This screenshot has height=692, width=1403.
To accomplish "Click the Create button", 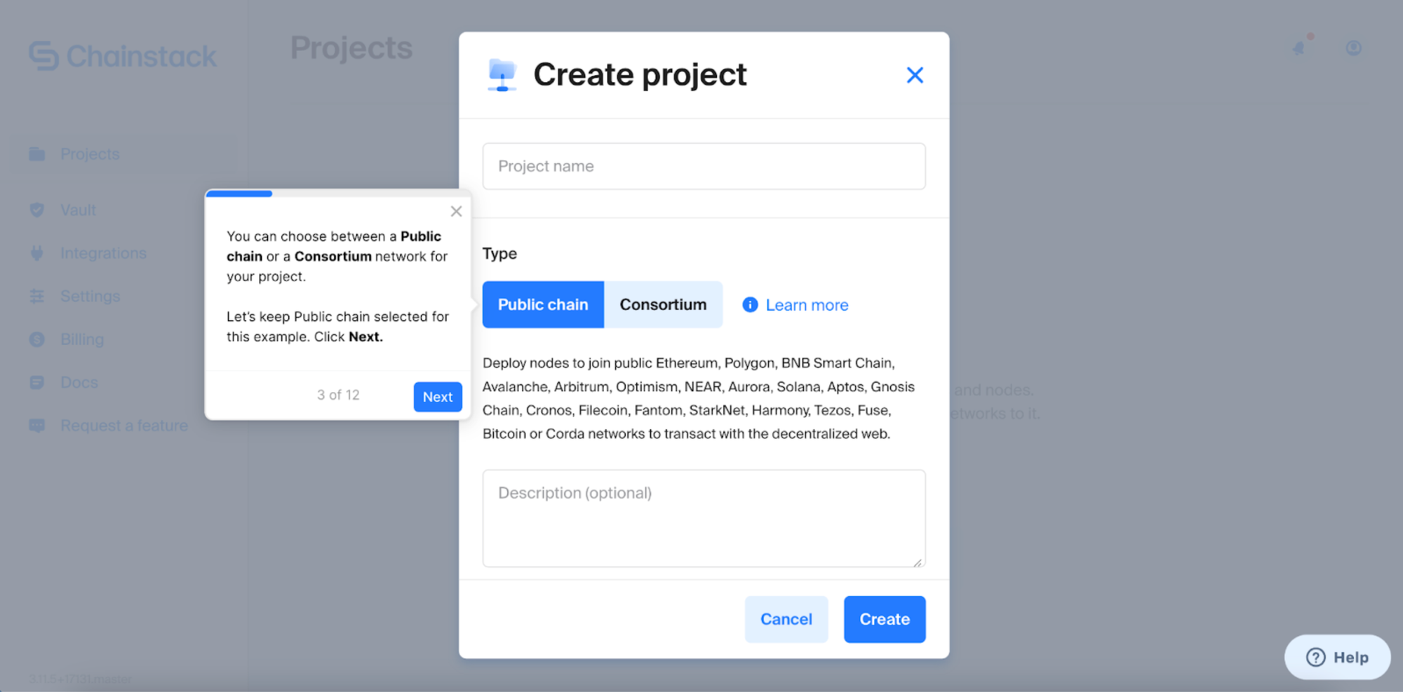I will (885, 619).
